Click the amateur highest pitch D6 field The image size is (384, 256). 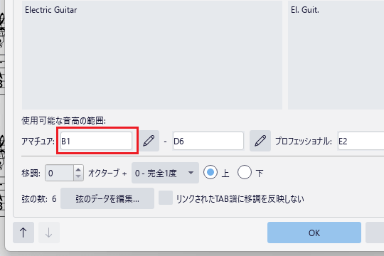(x=208, y=141)
